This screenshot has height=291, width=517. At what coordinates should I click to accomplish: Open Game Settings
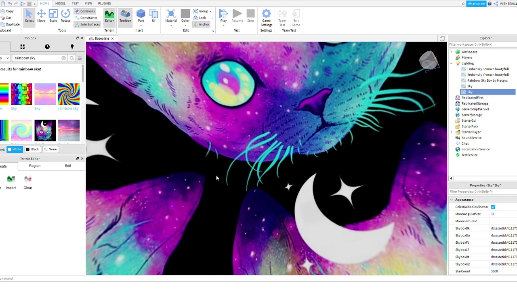pyautogui.click(x=266, y=18)
